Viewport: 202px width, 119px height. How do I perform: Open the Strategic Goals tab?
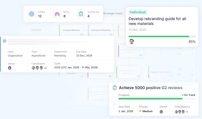pos(113,13)
